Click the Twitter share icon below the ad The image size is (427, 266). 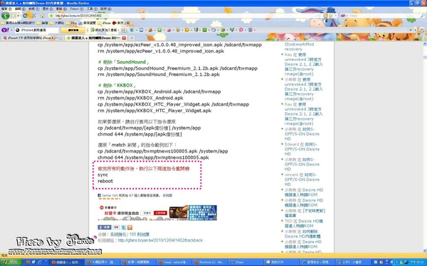(124, 228)
